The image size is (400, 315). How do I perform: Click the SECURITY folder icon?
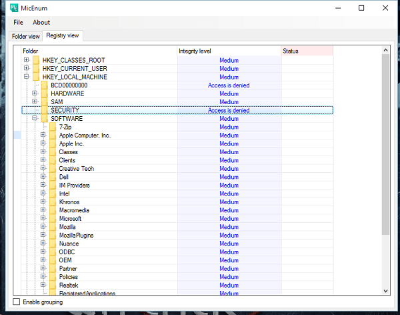tap(45, 110)
